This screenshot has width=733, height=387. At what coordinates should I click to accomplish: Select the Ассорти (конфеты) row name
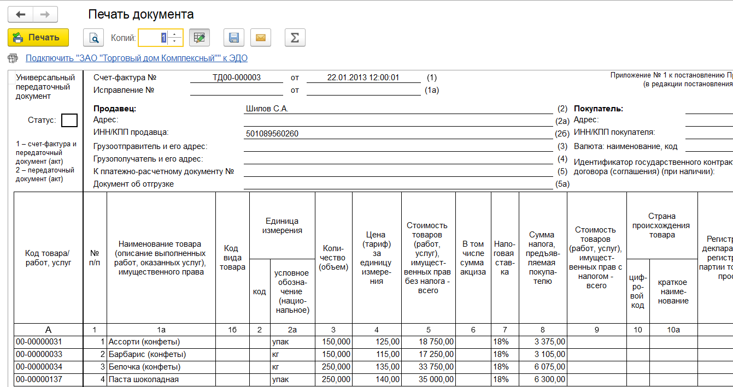144,342
